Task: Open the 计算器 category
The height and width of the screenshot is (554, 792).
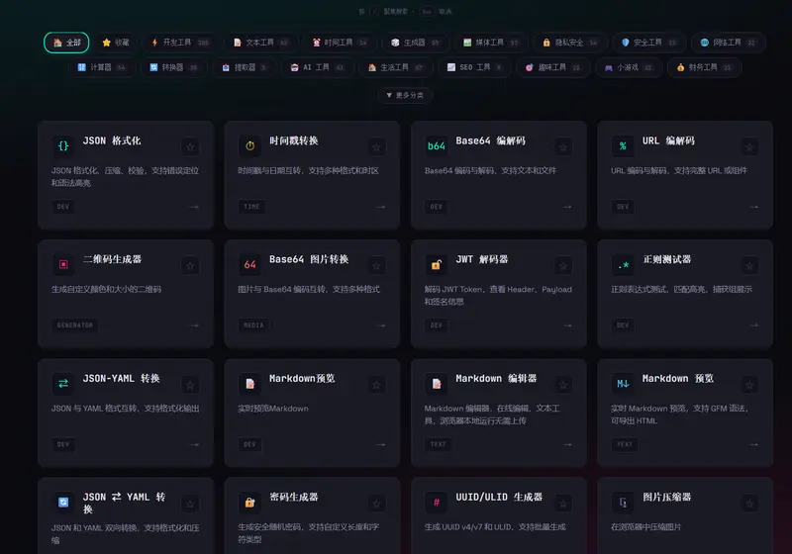Action: (102, 67)
